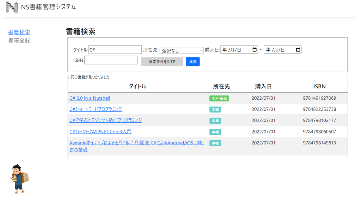Click the NS logo icon in header
This screenshot has width=358, height=198.
point(12,7)
